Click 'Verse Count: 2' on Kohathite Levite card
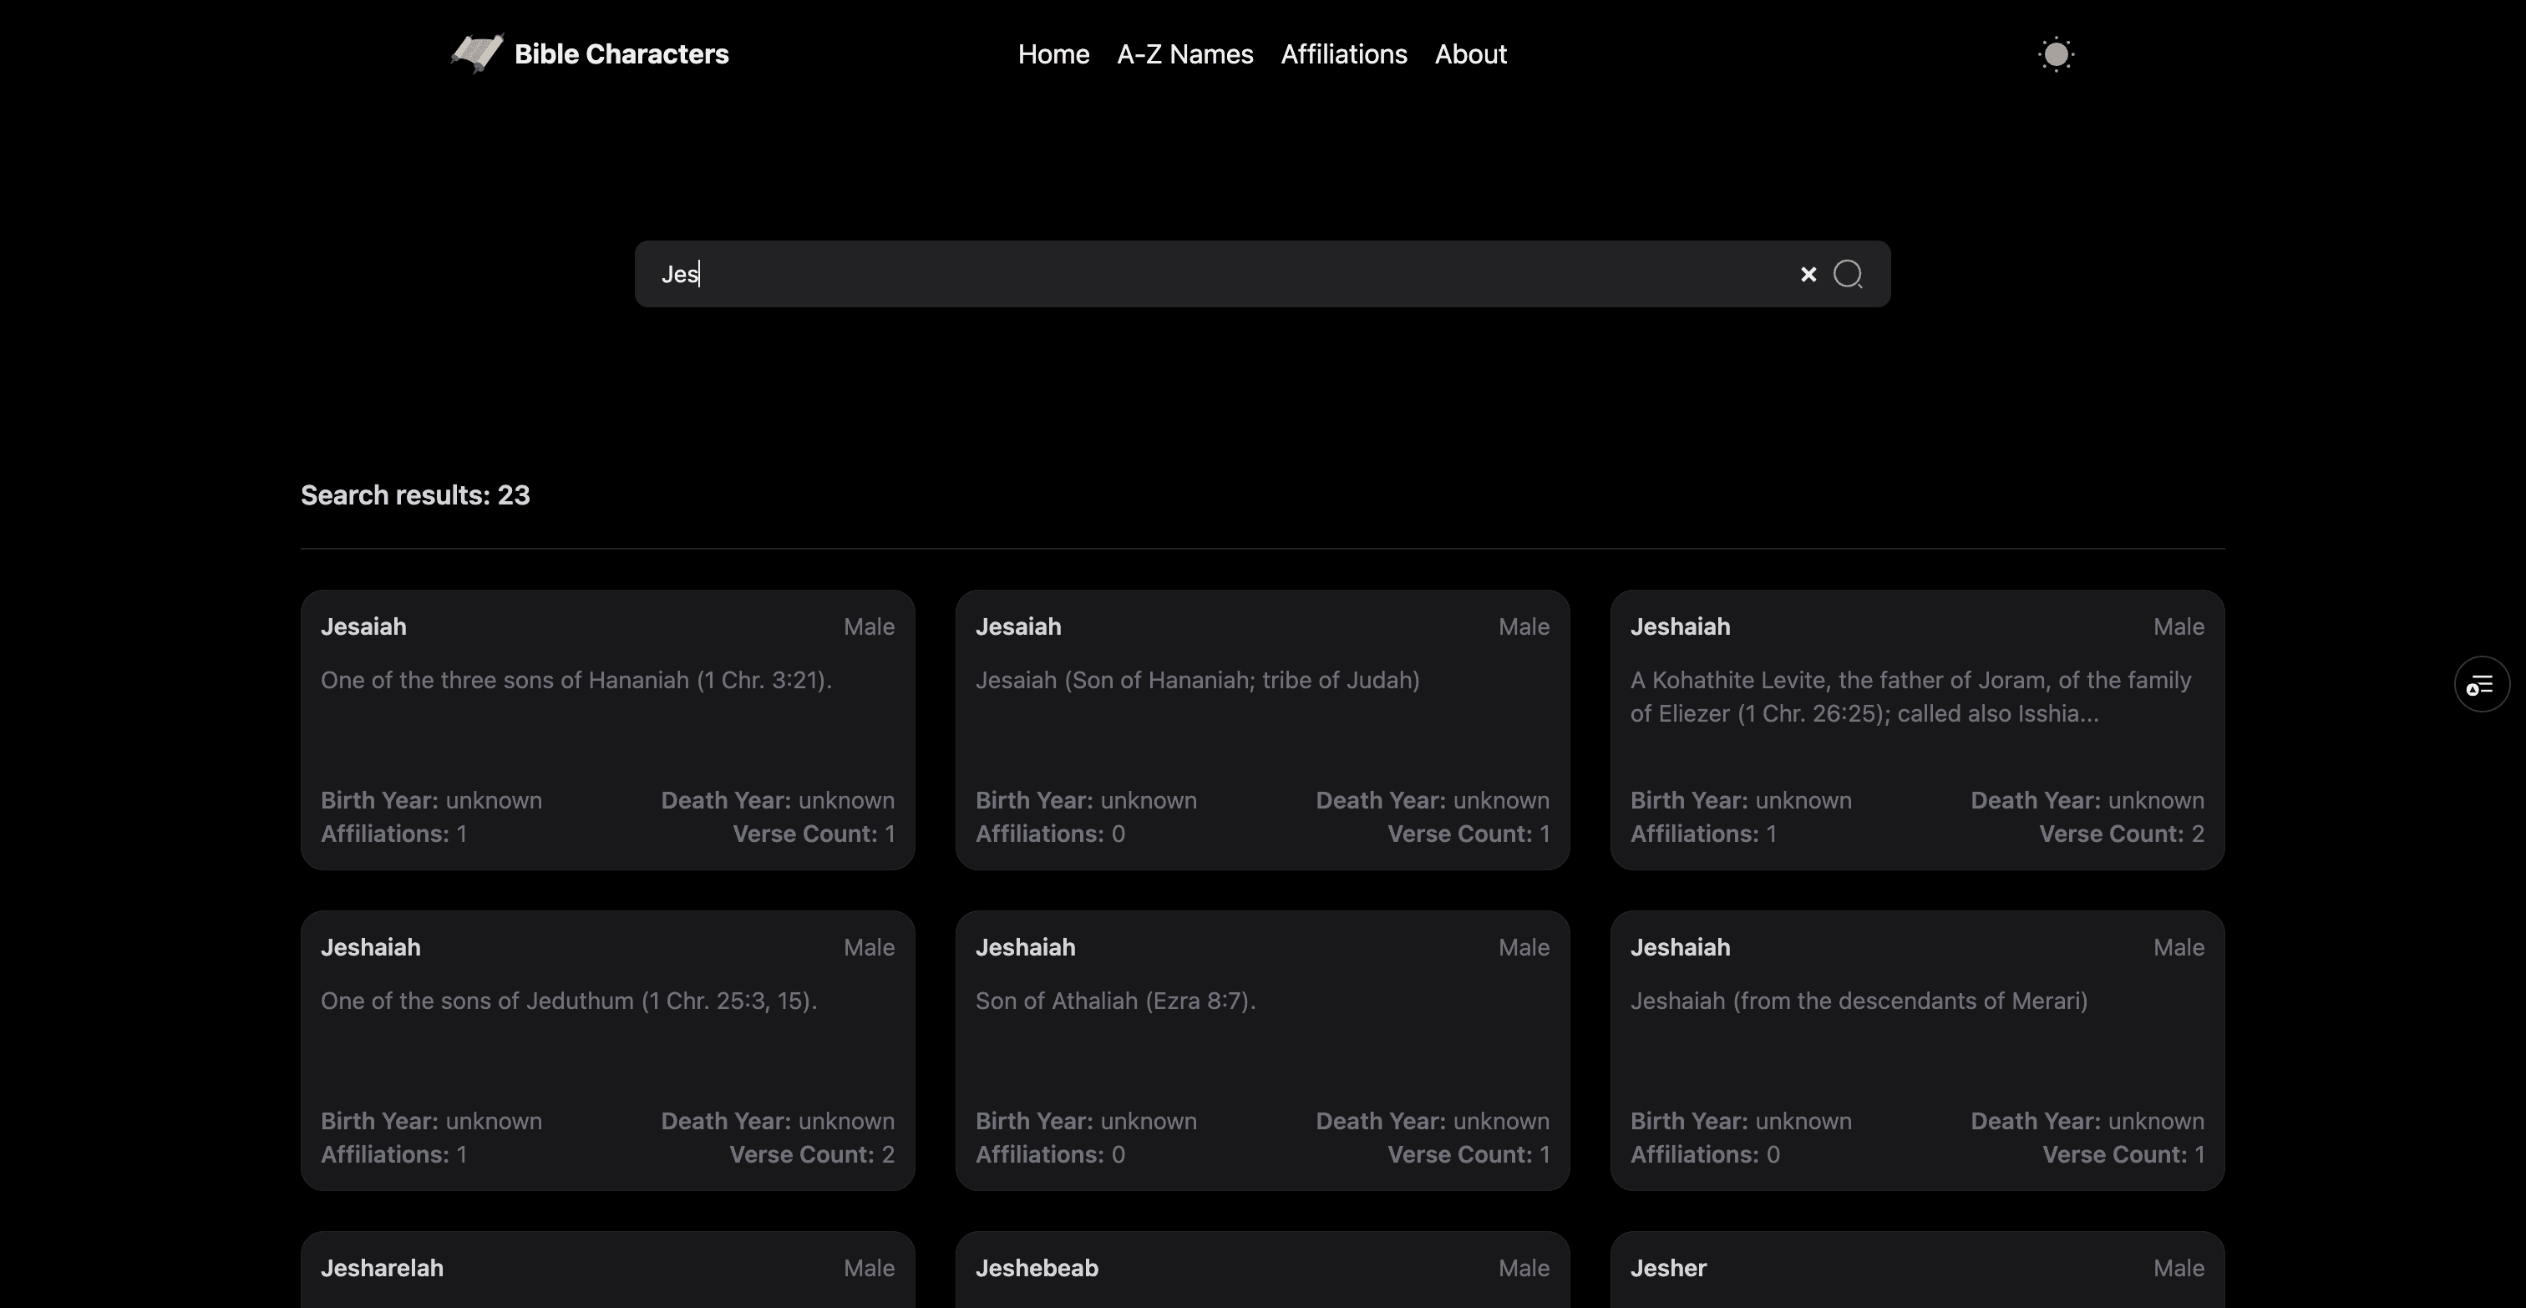Viewport: 2526px width, 1308px height. tap(2121, 834)
